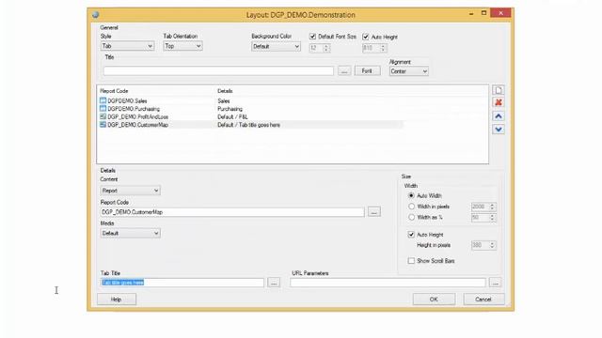The image size is (602, 338).
Task: Select the DGPDEMO.Sales row text
Action: click(x=127, y=100)
